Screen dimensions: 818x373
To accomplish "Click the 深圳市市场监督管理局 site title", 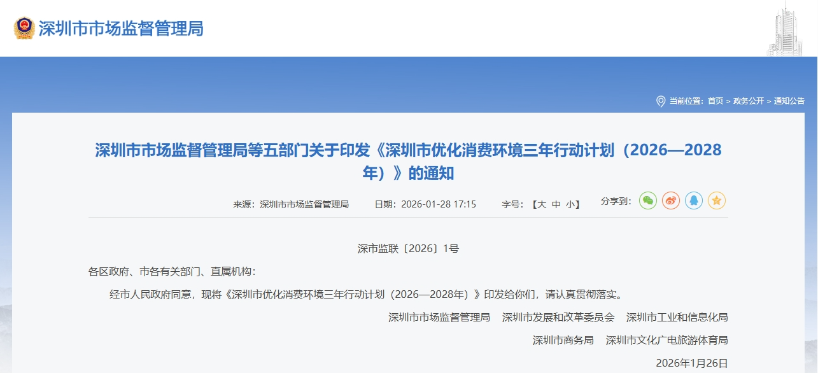I will 121,29.
